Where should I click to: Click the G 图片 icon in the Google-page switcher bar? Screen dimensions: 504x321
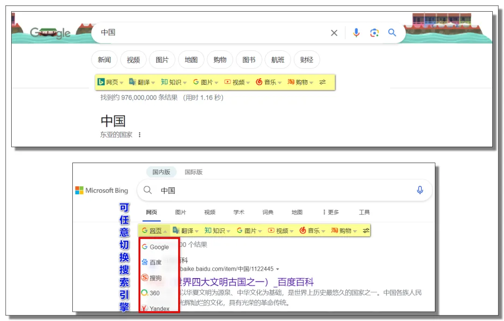196,82
